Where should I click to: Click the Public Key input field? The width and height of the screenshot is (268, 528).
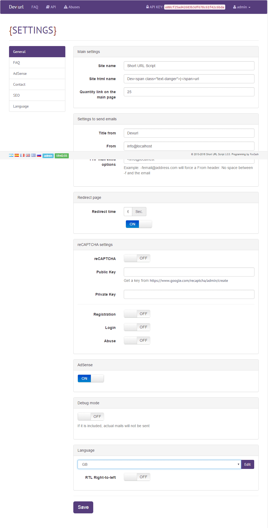[189, 272]
